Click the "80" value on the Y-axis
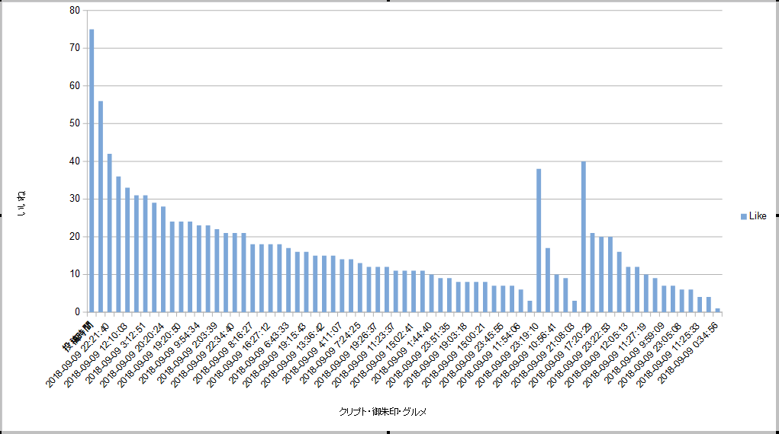The image size is (779, 434). point(74,11)
